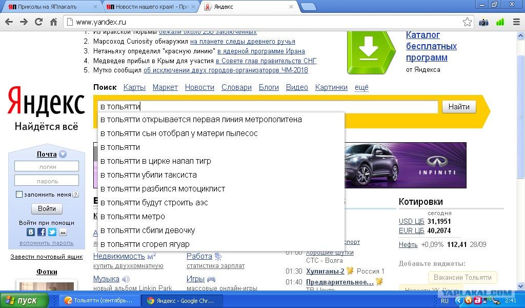
Task: Open the Яндекс - Google Chrome taskbar item
Action: pyautogui.click(x=183, y=301)
